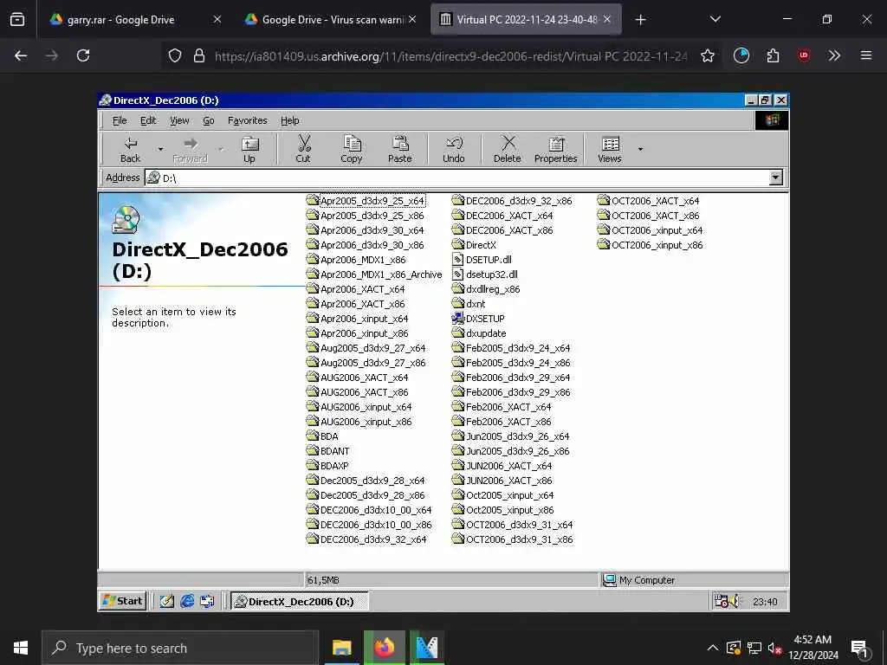Expand the Views dropdown arrow
This screenshot has height=665, width=887.
pos(640,149)
